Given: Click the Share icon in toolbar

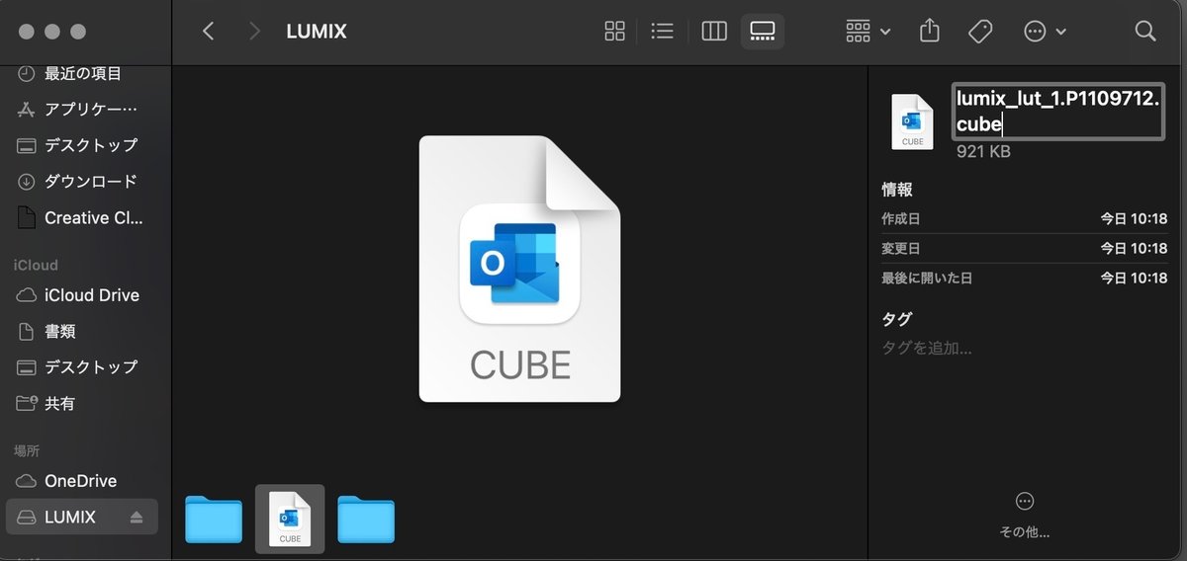Looking at the screenshot, I should point(929,32).
